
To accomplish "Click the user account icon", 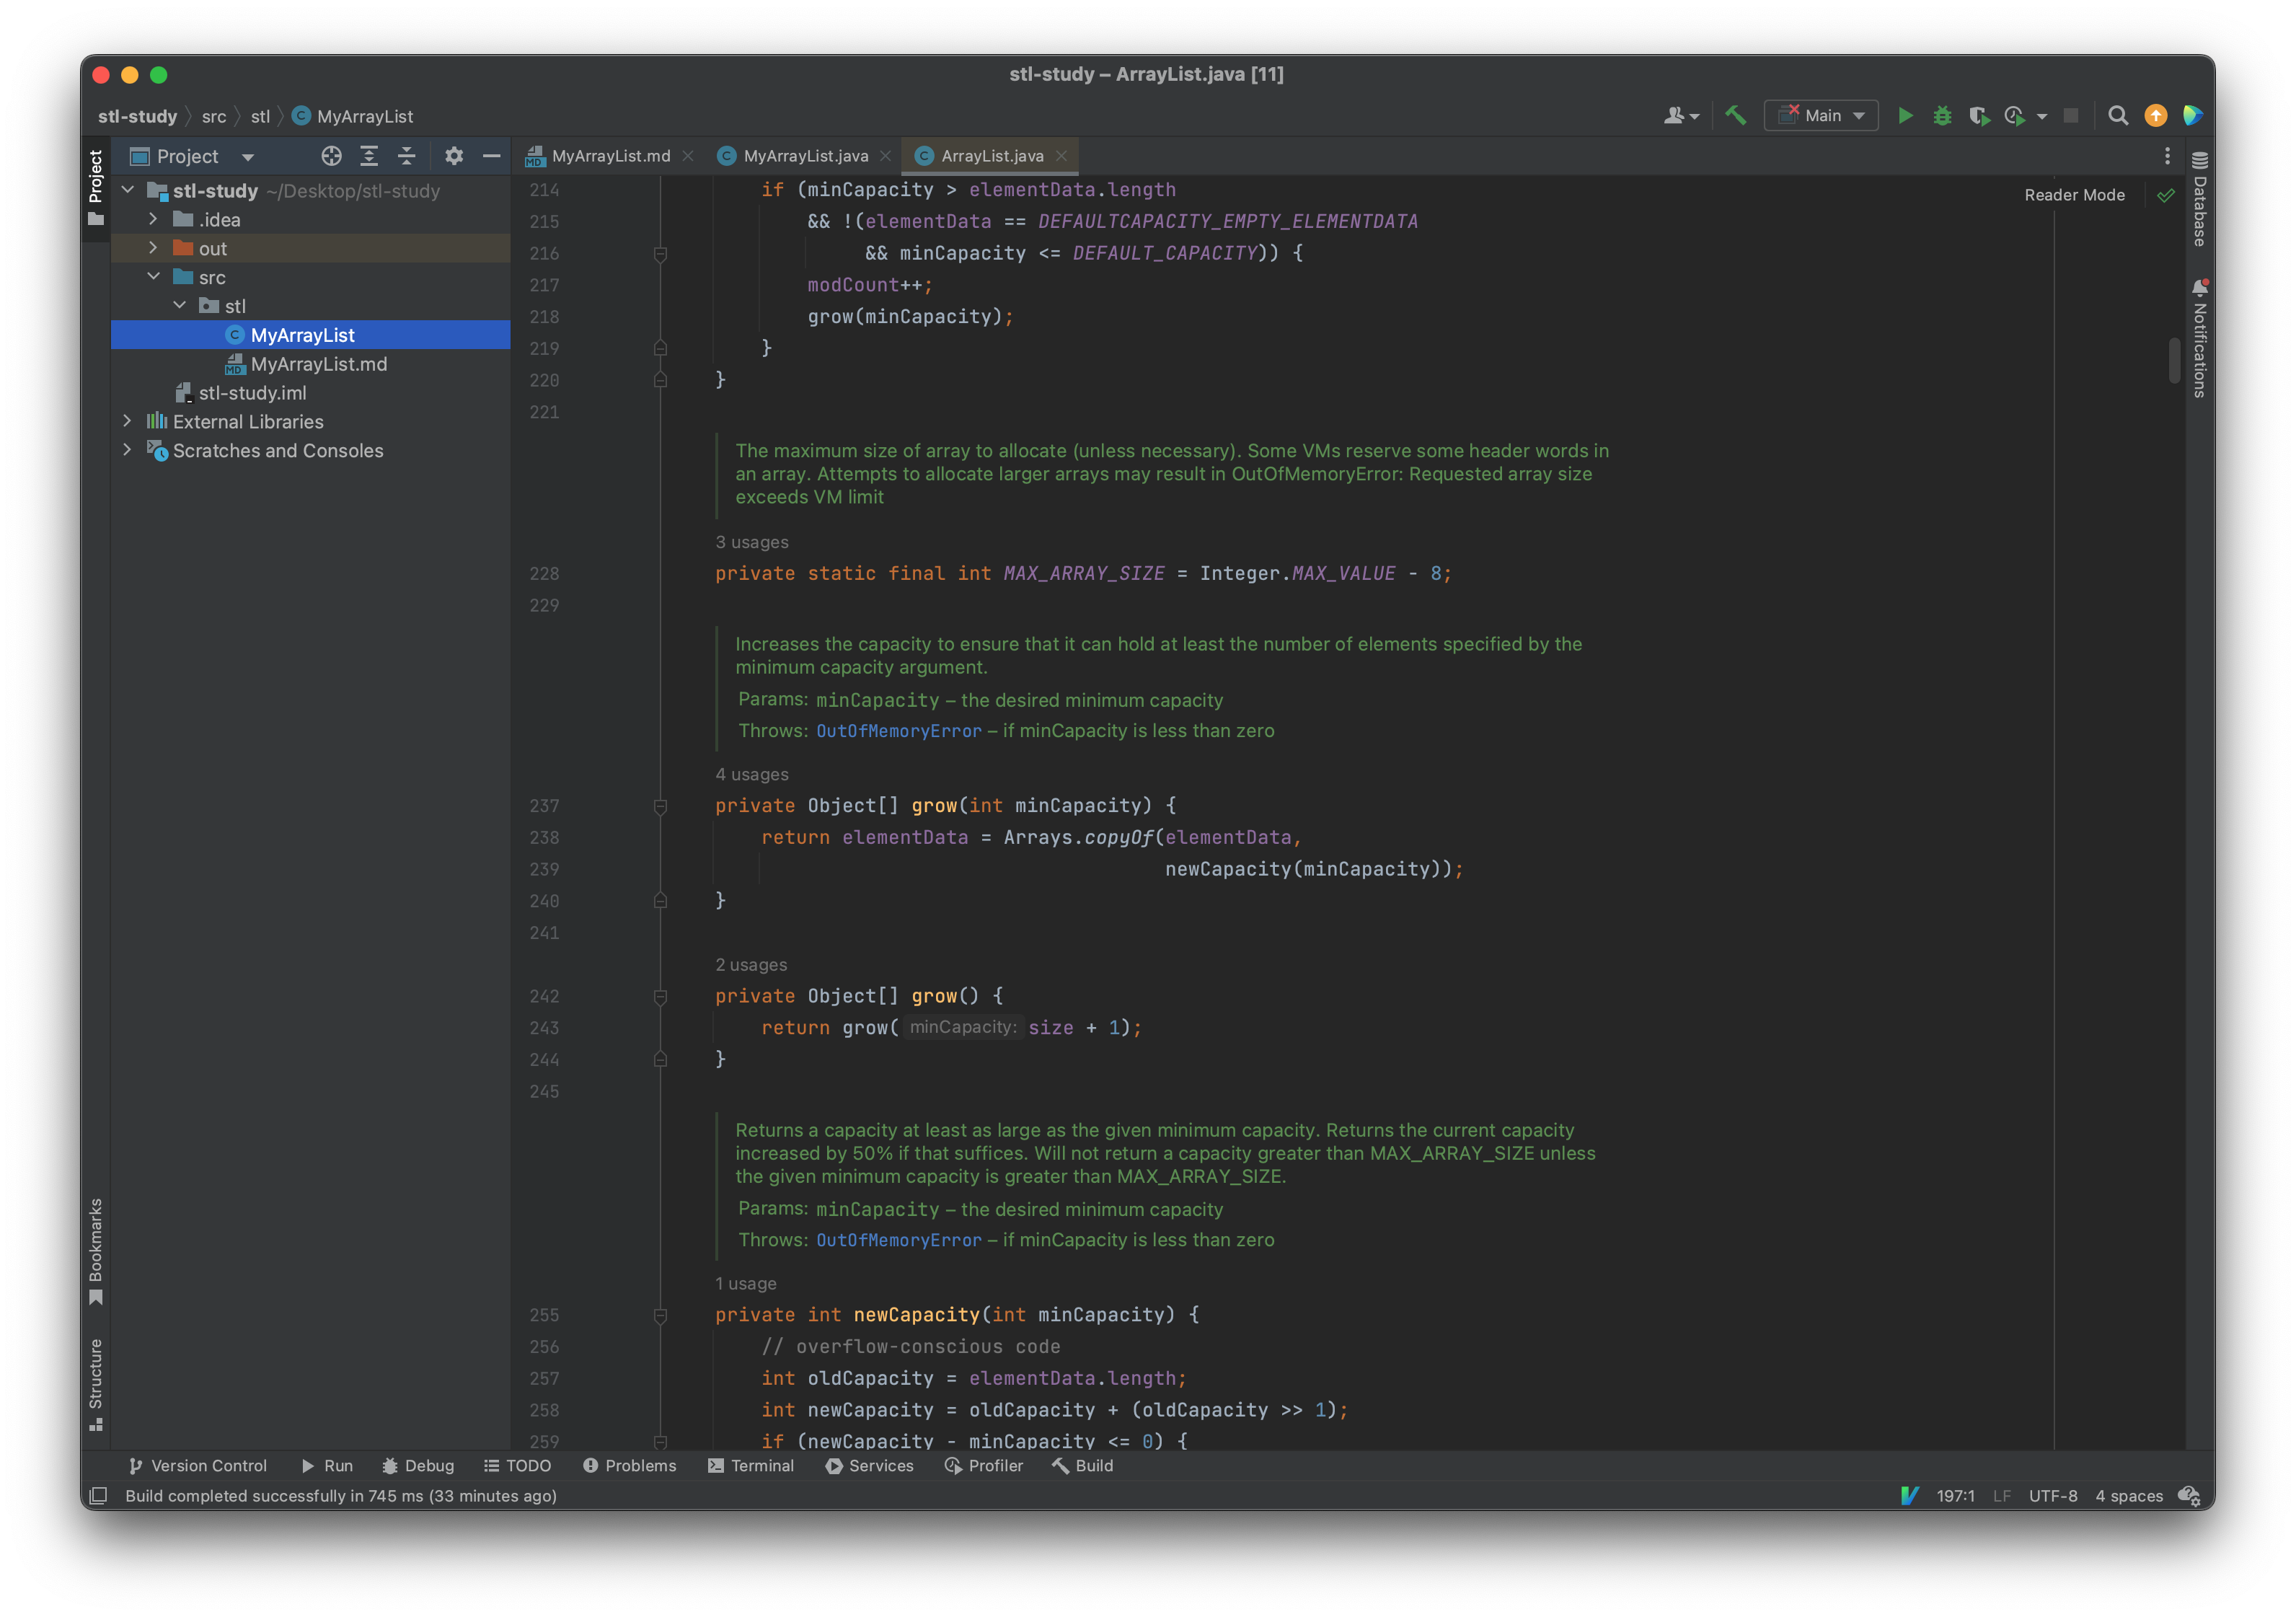I will click(x=1680, y=116).
